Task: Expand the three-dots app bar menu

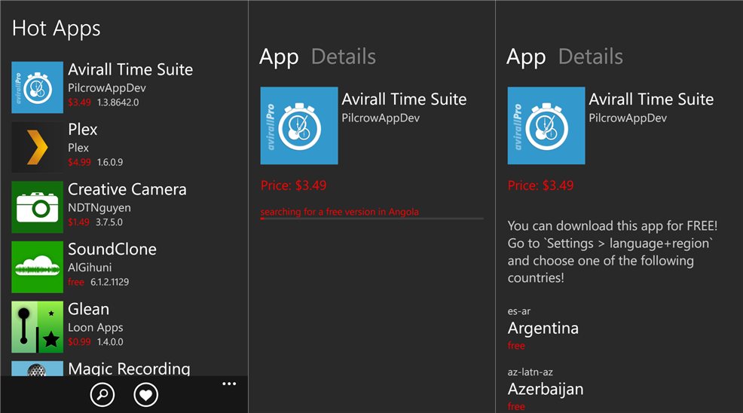Action: point(229,384)
